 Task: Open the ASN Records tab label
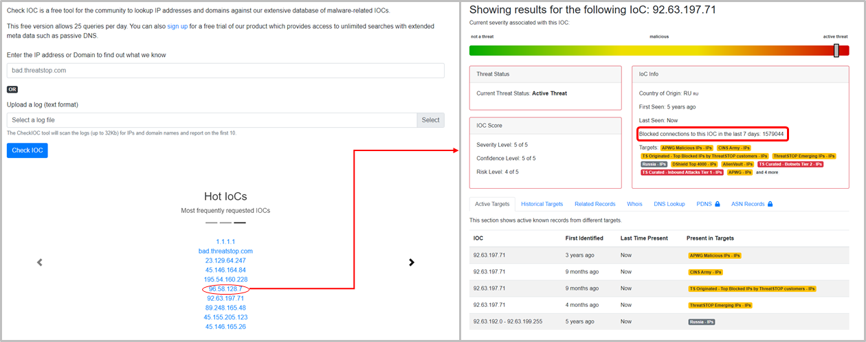[748, 204]
